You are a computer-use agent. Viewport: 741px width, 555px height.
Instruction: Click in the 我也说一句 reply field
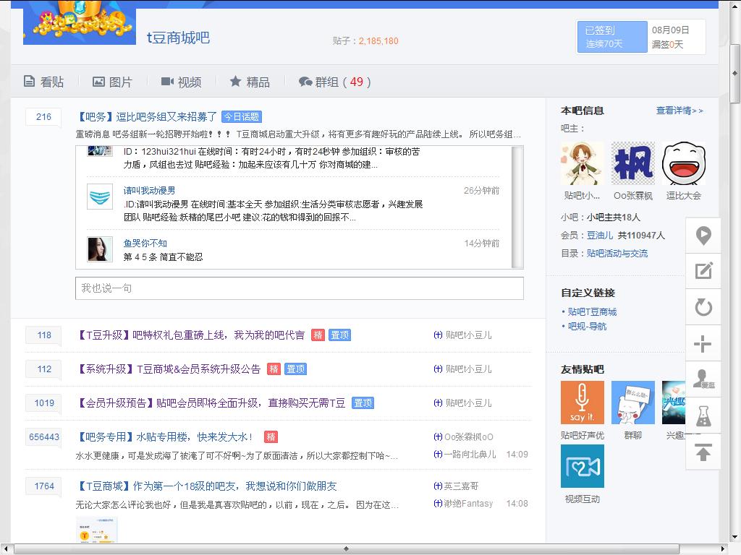(299, 288)
